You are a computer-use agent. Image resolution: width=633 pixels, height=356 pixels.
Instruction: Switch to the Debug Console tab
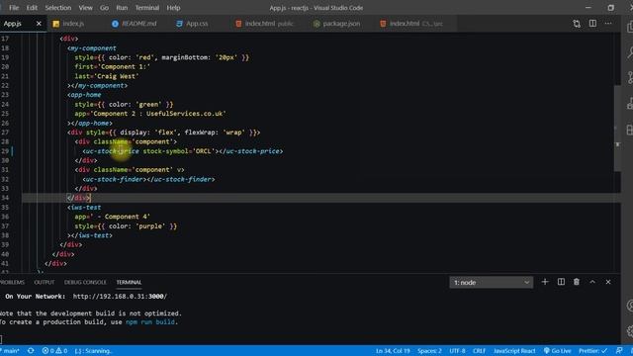tap(85, 283)
